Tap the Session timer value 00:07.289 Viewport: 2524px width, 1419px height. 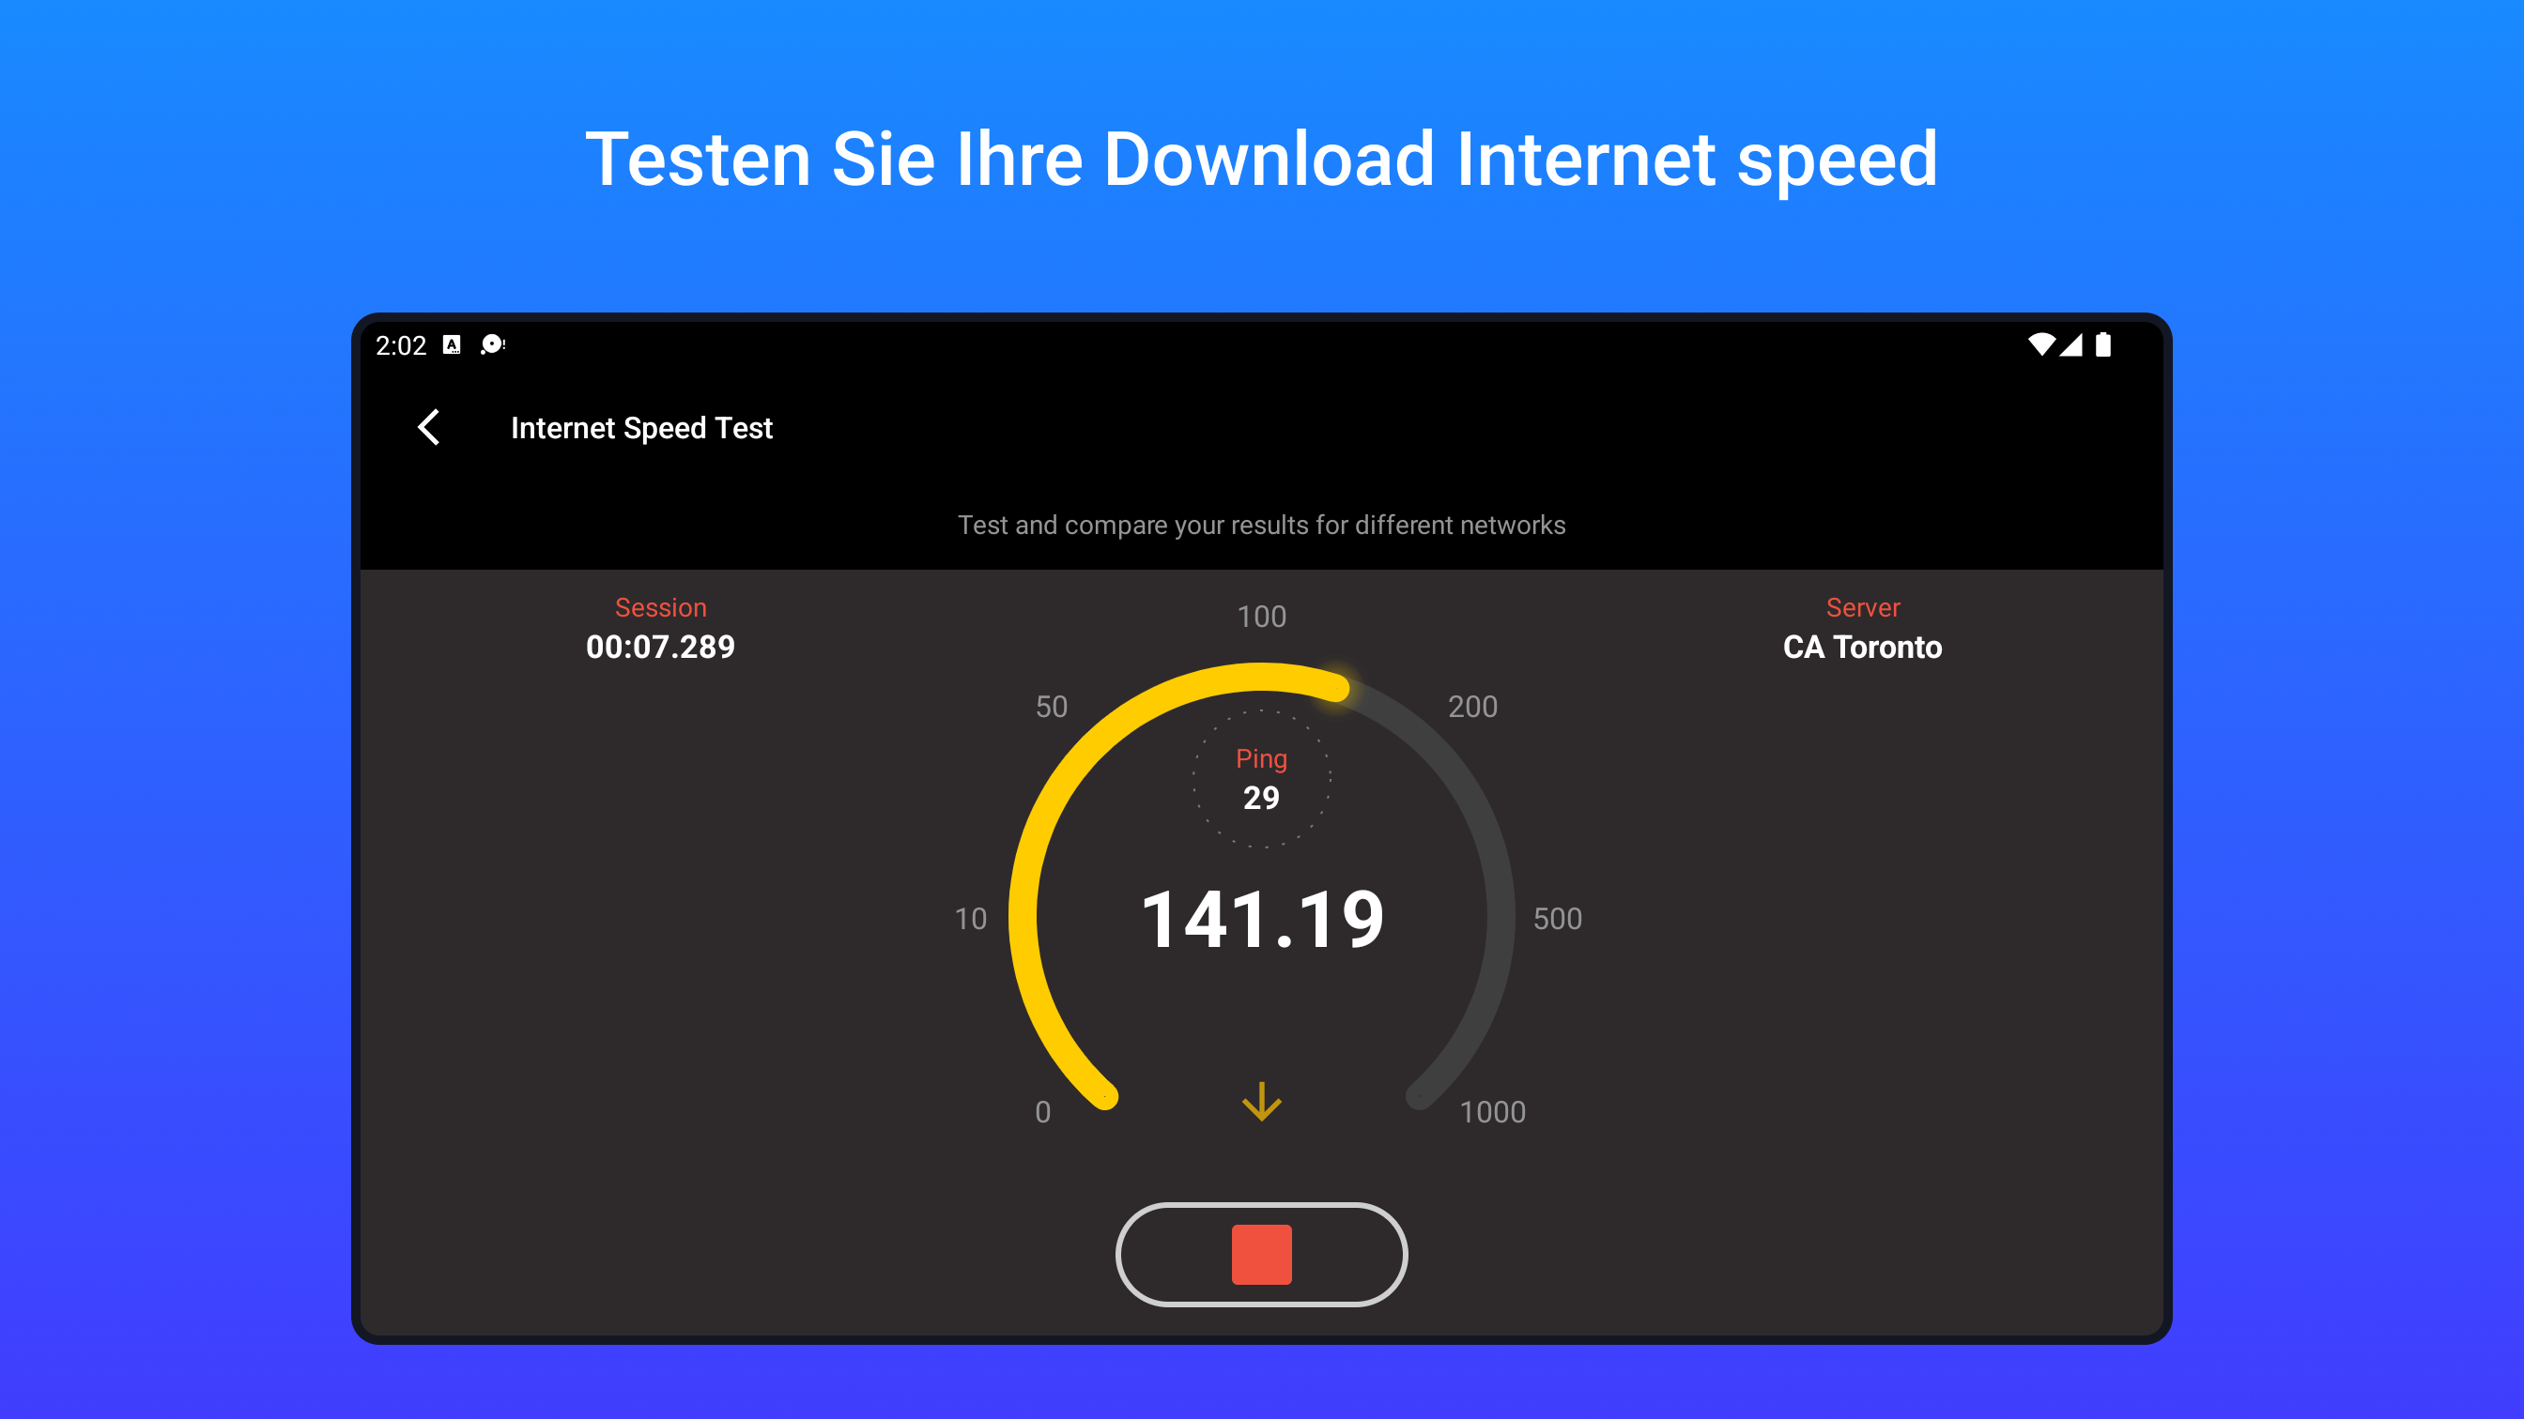click(660, 648)
